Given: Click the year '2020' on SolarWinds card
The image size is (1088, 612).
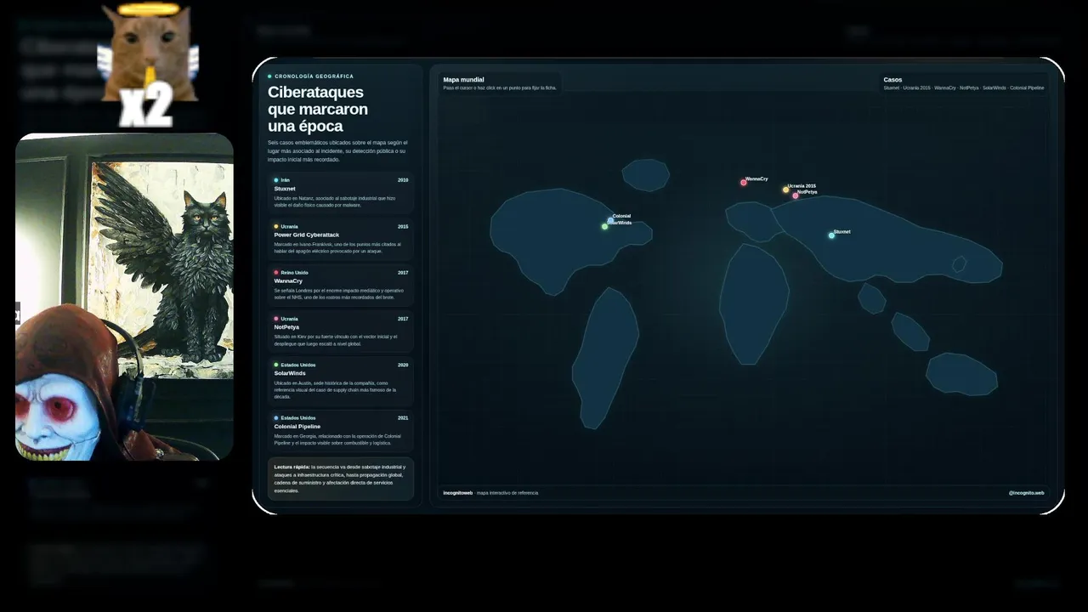Looking at the screenshot, I should pyautogui.click(x=403, y=365).
